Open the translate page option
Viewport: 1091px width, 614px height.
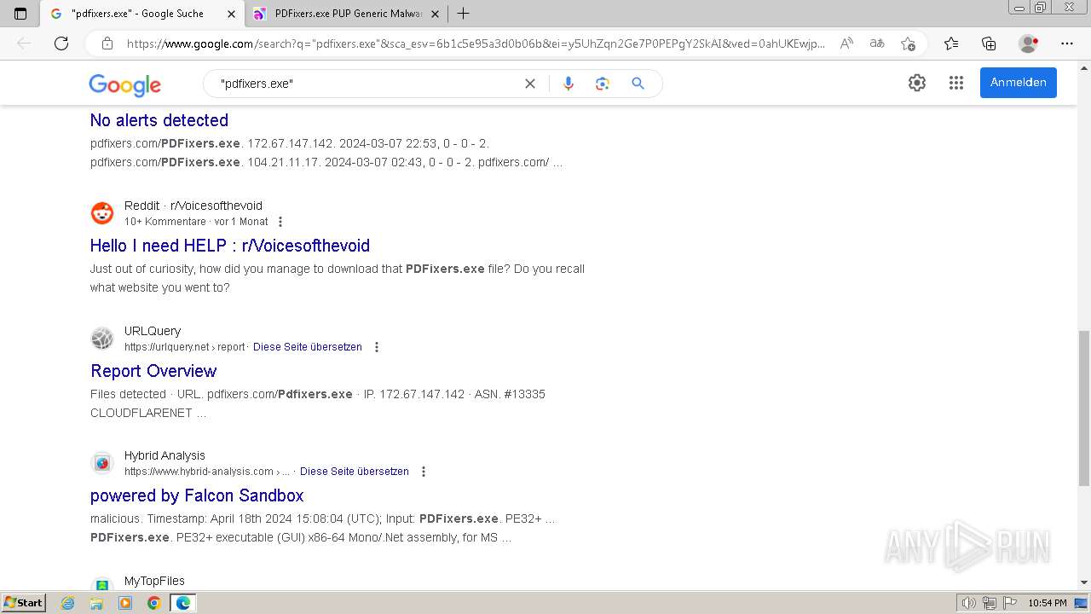click(x=877, y=43)
